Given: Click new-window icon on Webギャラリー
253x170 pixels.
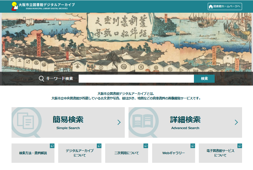Looking at the screenshot, I should coord(193,146).
